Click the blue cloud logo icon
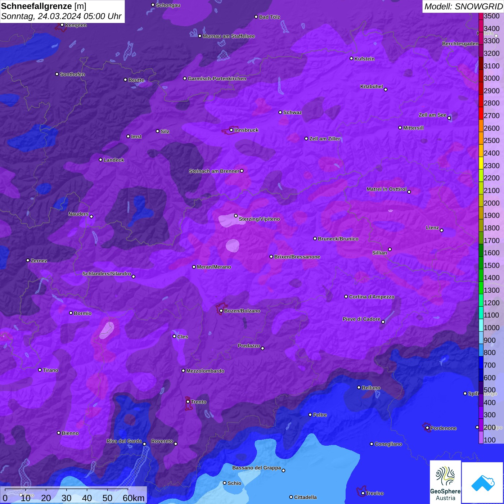Screen dimensions: 504x504 click(483, 483)
